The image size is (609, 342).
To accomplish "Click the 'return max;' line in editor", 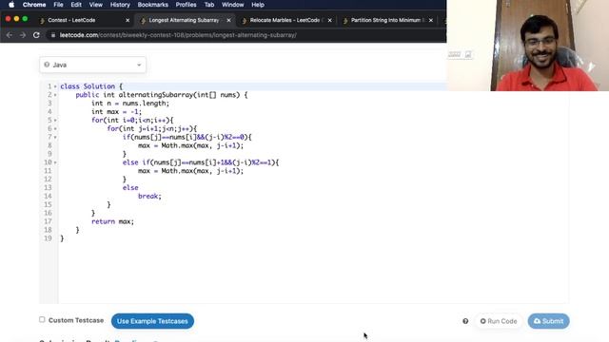I will tap(112, 221).
